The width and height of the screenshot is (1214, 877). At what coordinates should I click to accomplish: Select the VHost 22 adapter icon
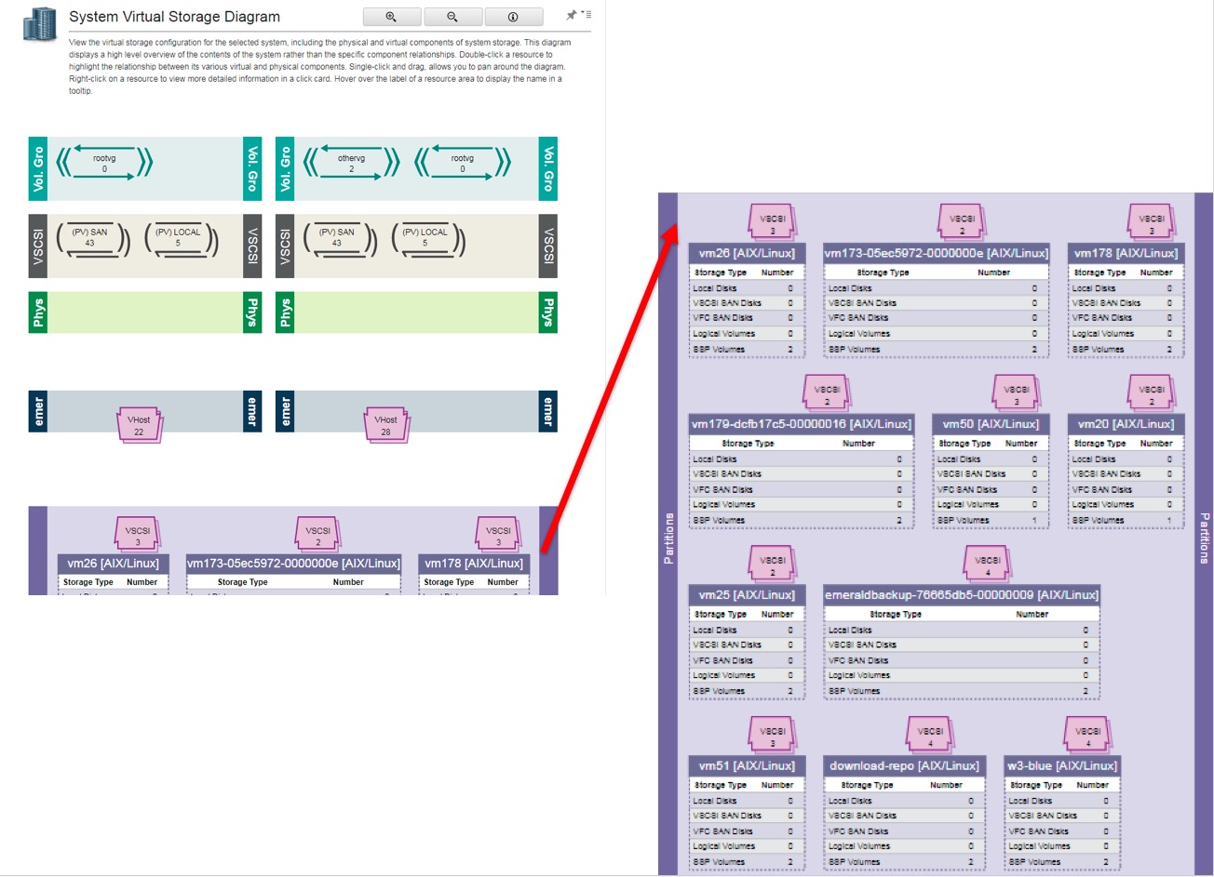(x=139, y=425)
